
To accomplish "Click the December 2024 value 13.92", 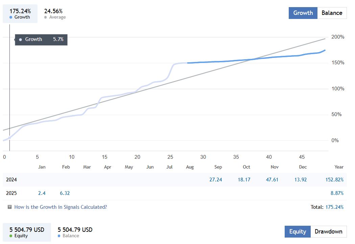I will tap(300, 180).
